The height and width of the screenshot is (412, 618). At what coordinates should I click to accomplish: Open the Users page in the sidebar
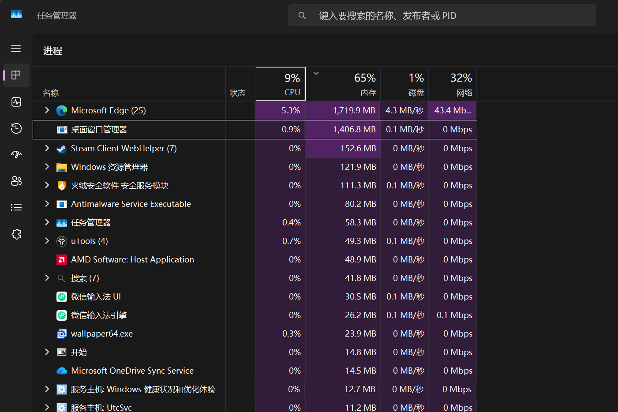pos(16,181)
